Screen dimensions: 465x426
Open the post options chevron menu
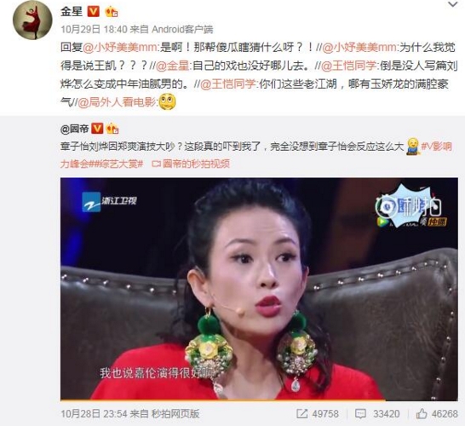(453, 4)
